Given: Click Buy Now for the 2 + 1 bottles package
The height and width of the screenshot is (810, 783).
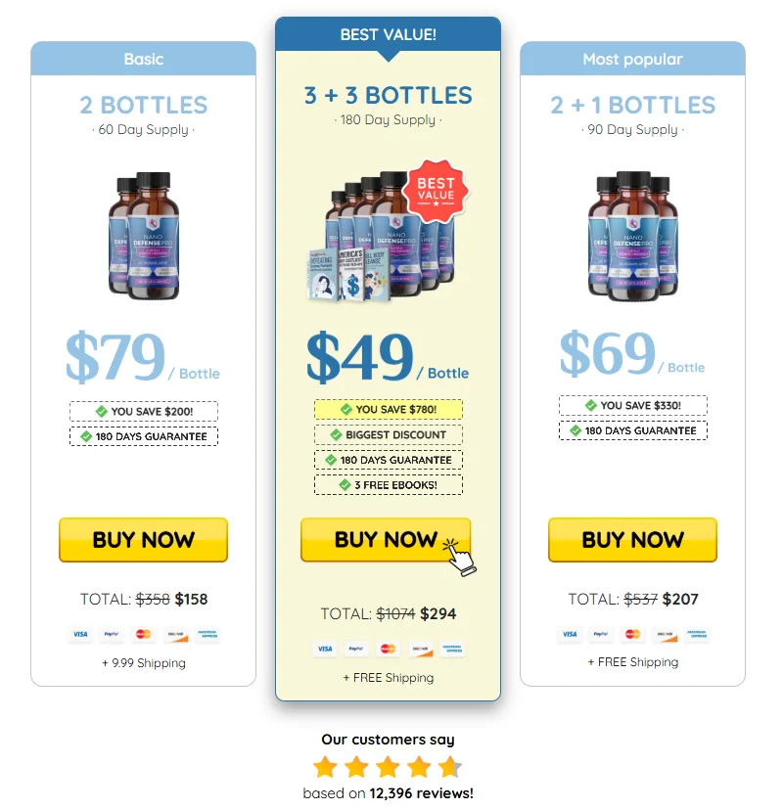Looking at the screenshot, I should point(632,540).
